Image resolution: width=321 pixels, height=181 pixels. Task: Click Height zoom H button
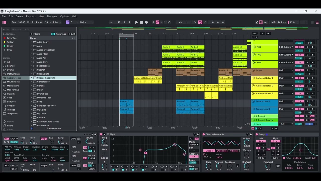coord(272,128)
